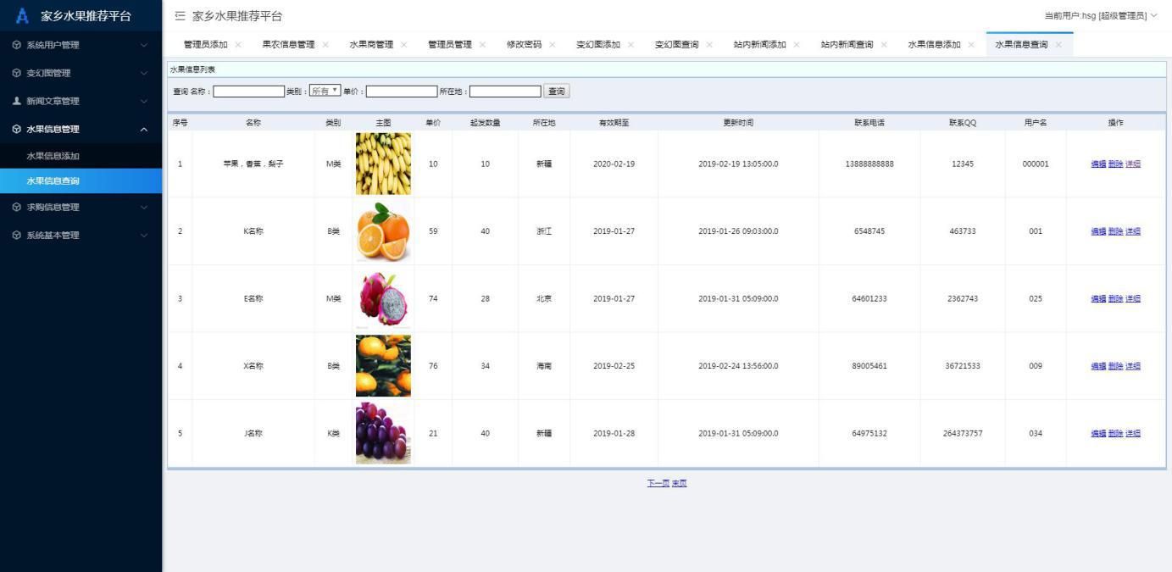Click the tangerine thumbnail in X名称 row
1172x572 pixels.
383,366
